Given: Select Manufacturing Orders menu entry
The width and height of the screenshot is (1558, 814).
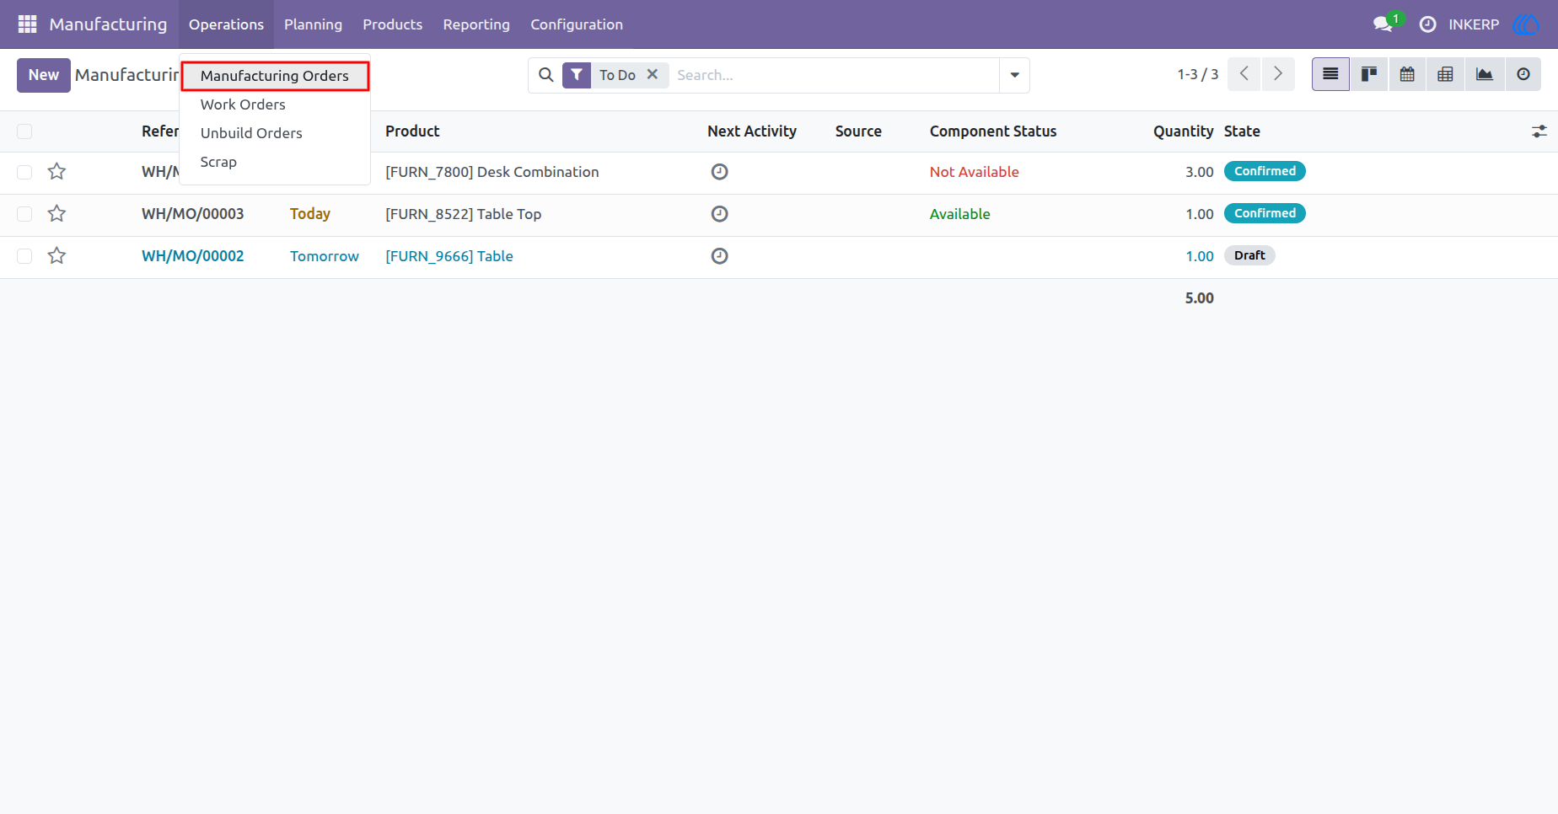Looking at the screenshot, I should pyautogui.click(x=275, y=76).
